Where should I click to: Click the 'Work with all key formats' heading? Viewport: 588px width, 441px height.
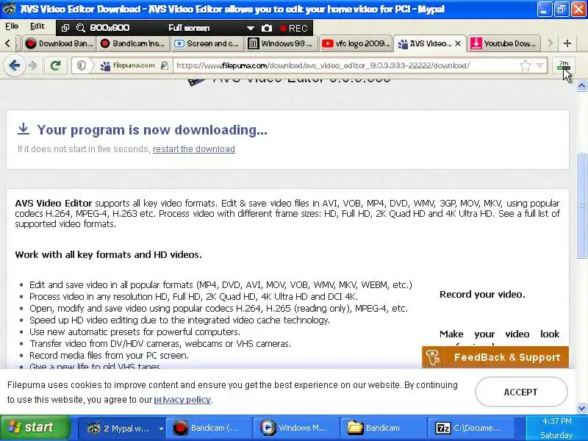click(108, 254)
